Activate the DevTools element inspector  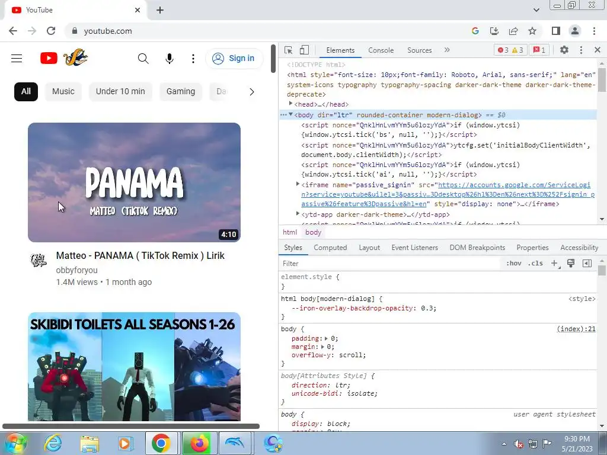289,50
